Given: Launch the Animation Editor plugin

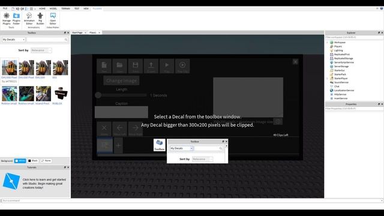Looking at the screenshot, I should (29, 19).
